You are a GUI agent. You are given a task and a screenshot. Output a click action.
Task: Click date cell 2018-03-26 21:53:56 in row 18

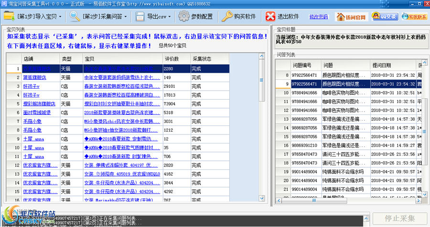393,163
